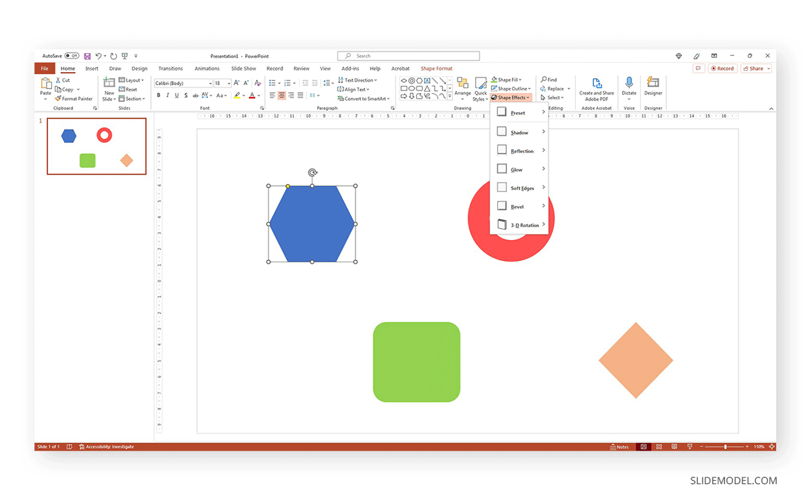Open the Animations ribbon tab

tap(207, 68)
